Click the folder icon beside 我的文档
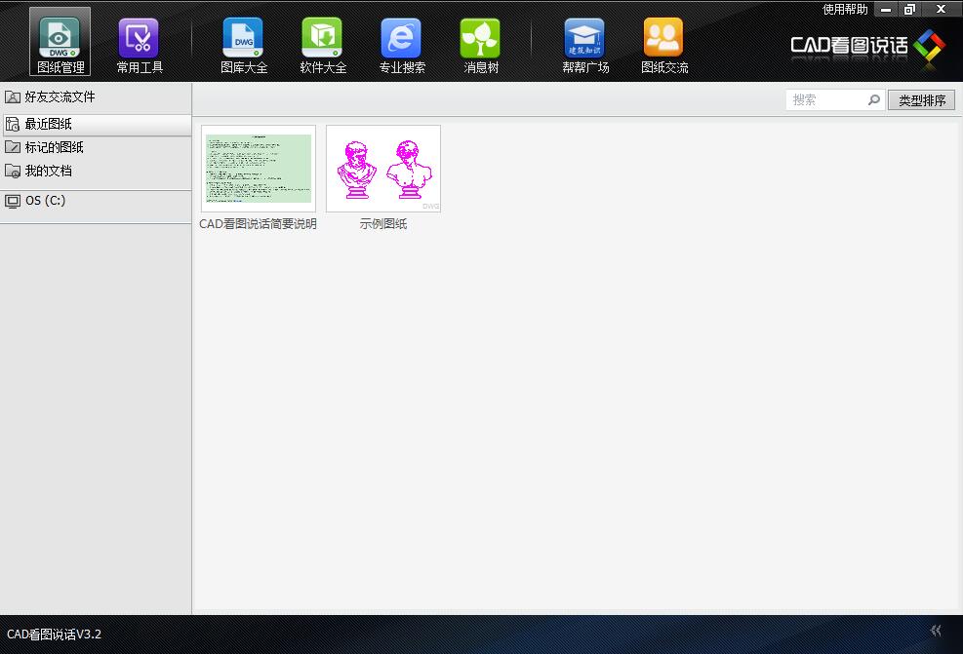Viewport: 963px width, 654px height. coord(13,171)
